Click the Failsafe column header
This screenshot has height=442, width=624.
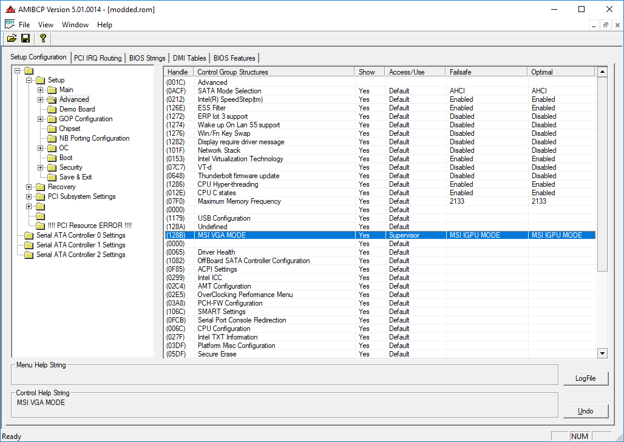pos(486,72)
